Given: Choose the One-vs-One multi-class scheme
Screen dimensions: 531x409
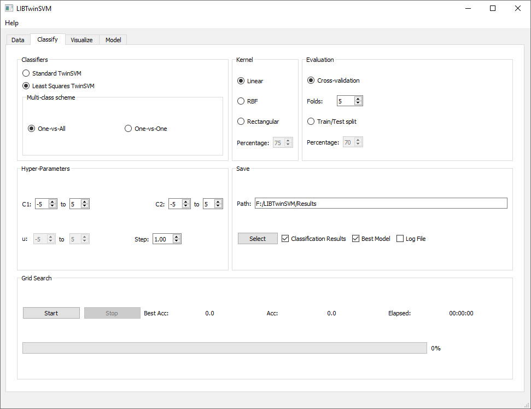Looking at the screenshot, I should click(146, 129).
